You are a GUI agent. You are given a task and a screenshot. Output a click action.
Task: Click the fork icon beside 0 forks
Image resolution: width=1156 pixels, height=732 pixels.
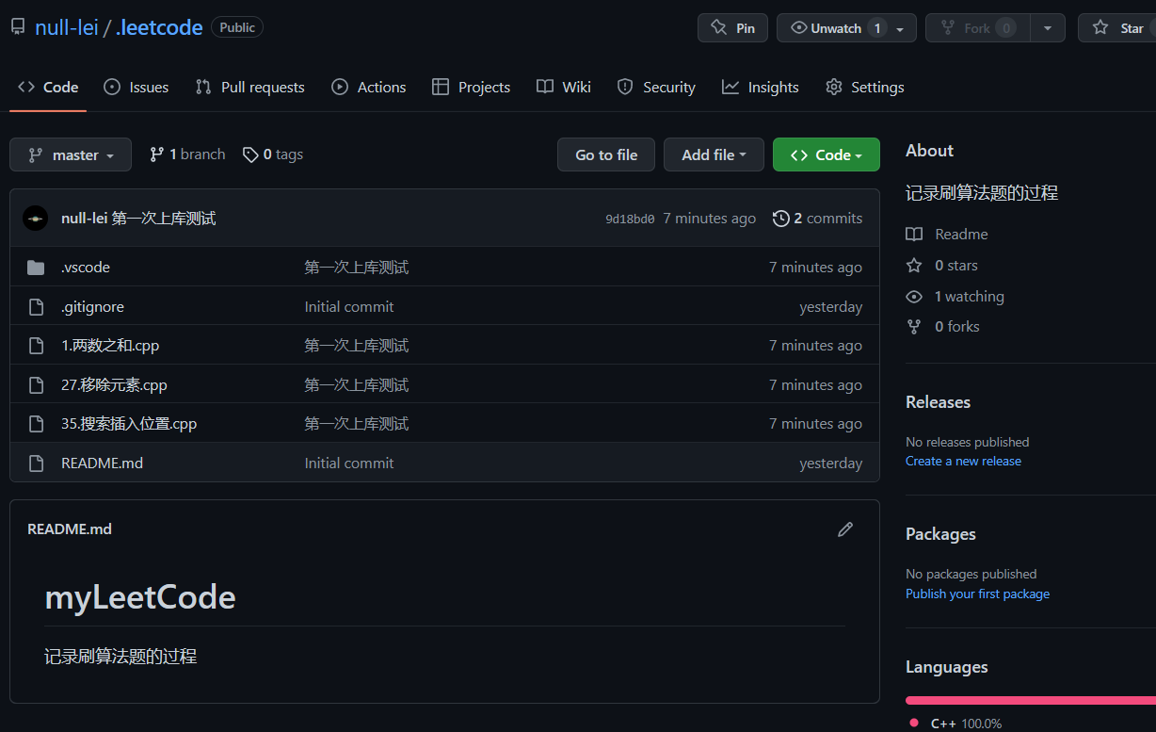pos(914,327)
